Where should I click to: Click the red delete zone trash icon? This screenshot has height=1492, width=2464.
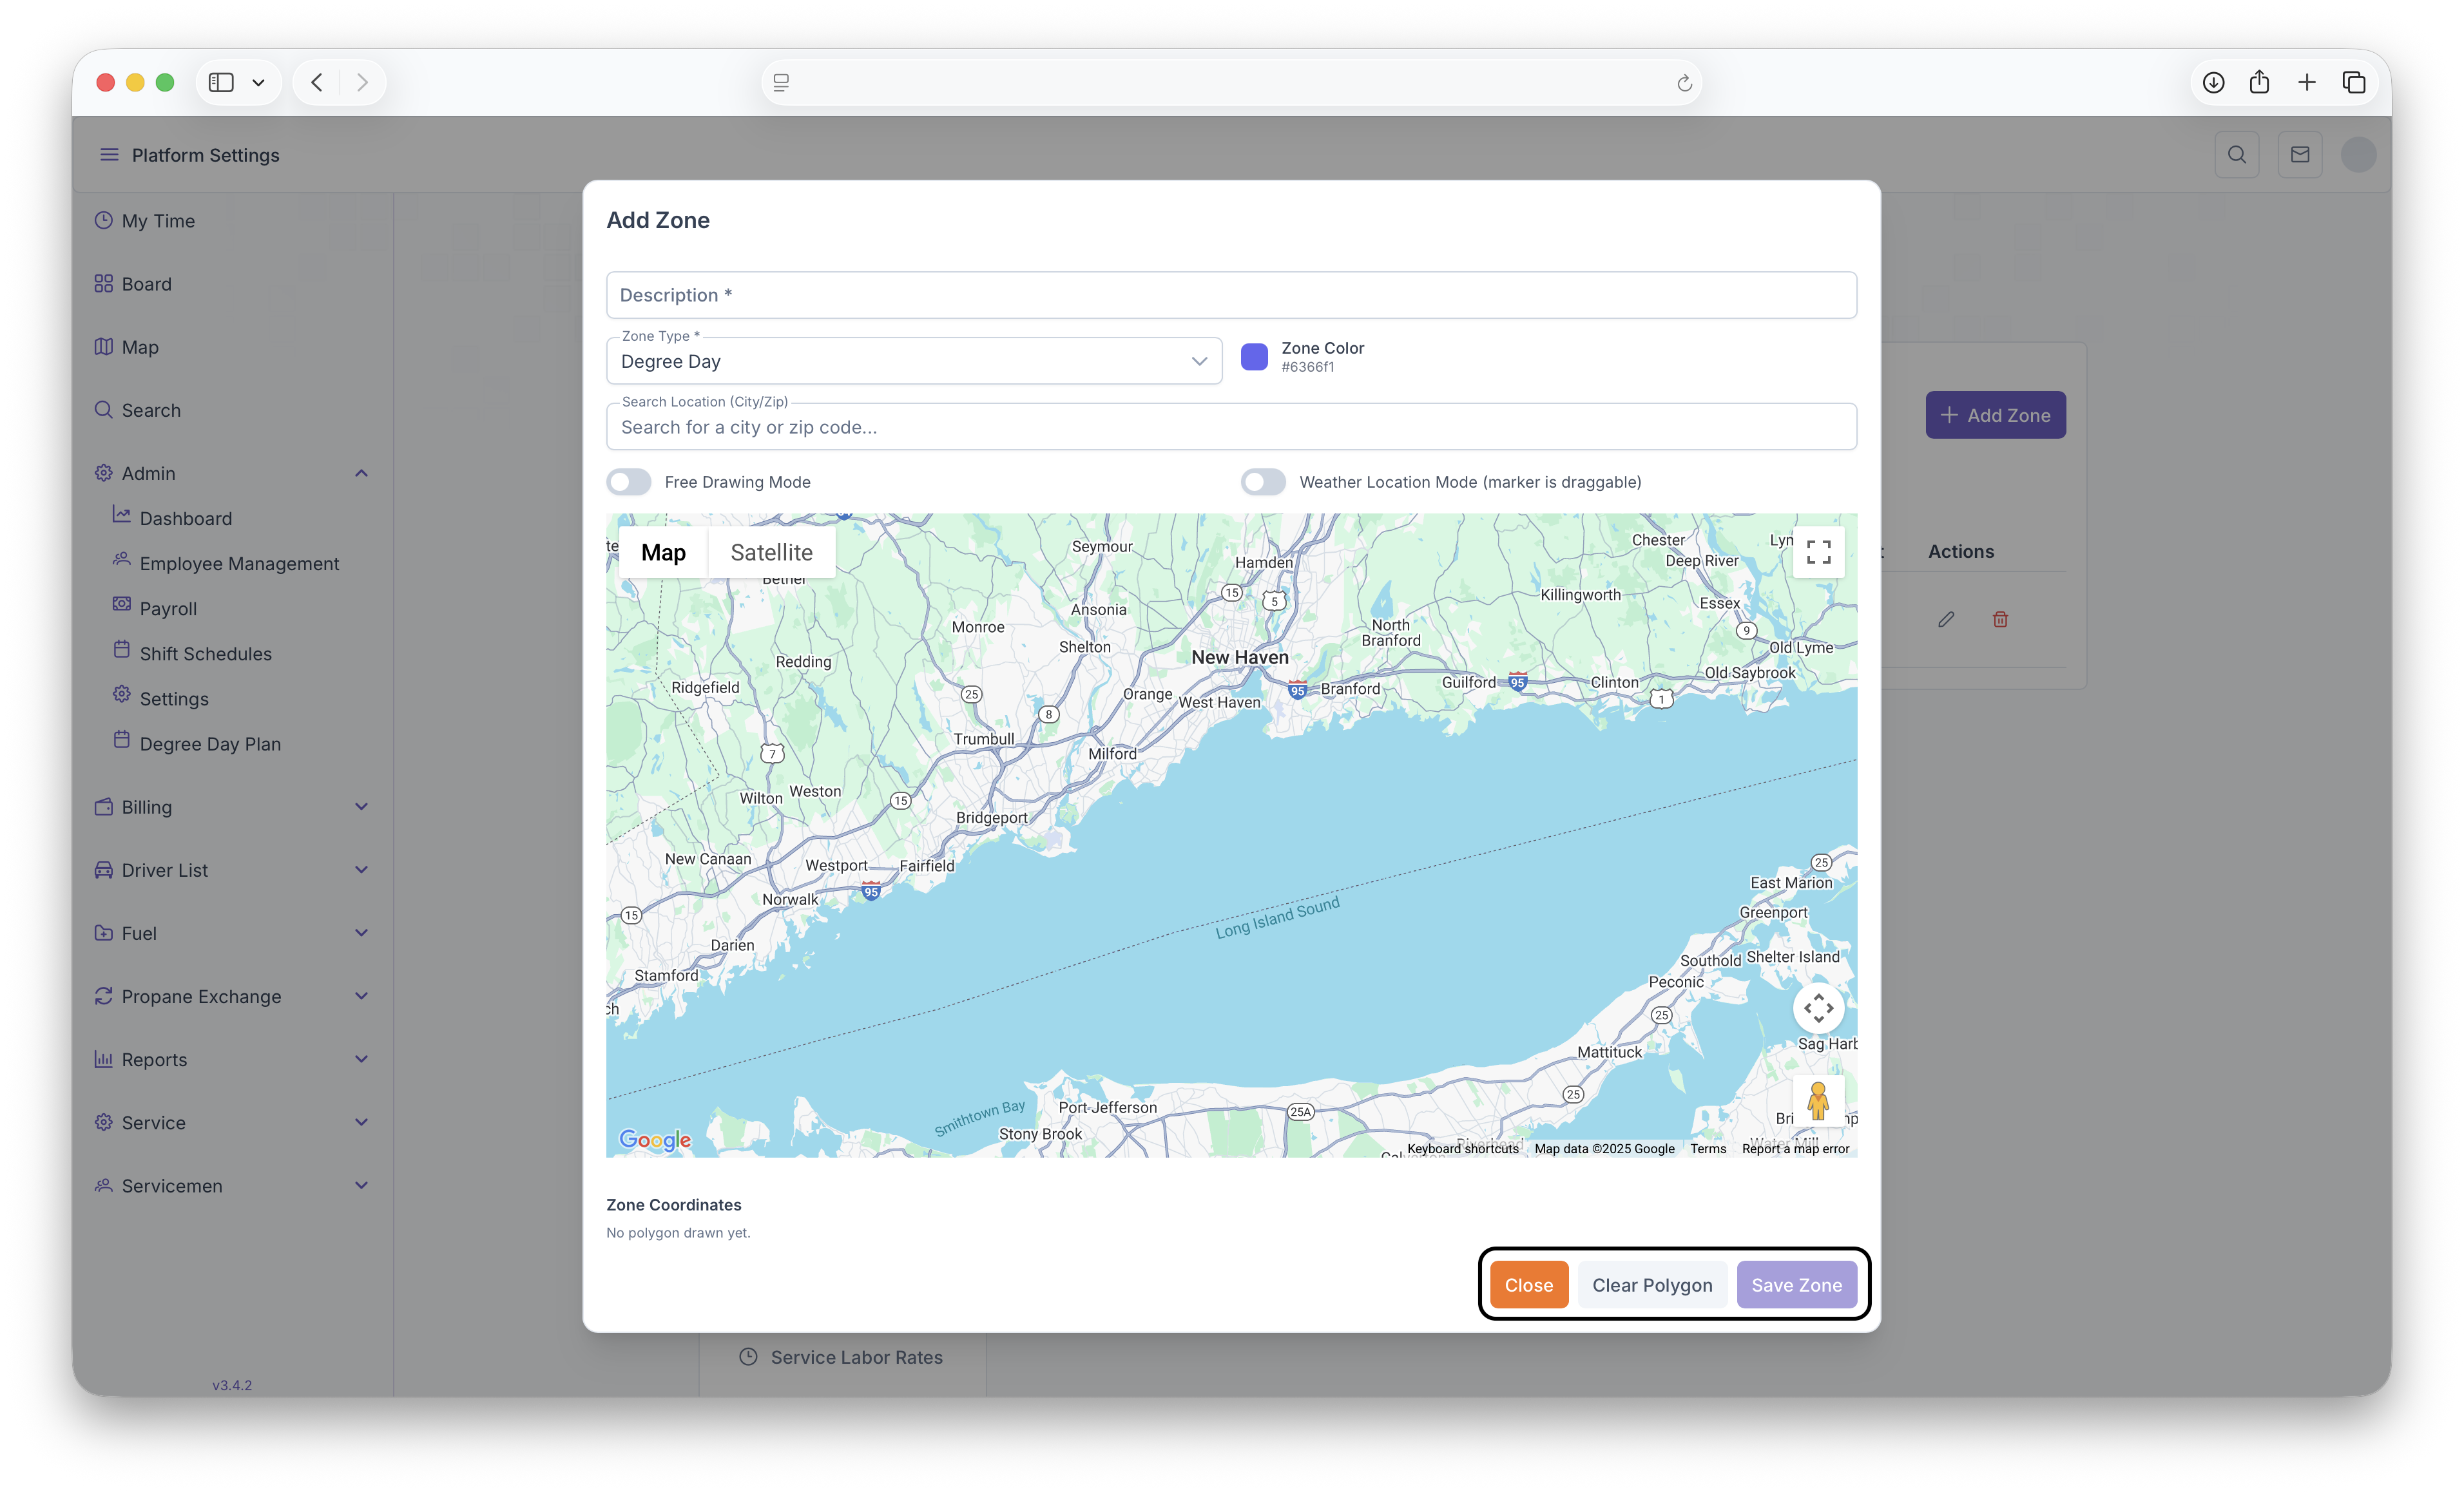tap(2000, 619)
